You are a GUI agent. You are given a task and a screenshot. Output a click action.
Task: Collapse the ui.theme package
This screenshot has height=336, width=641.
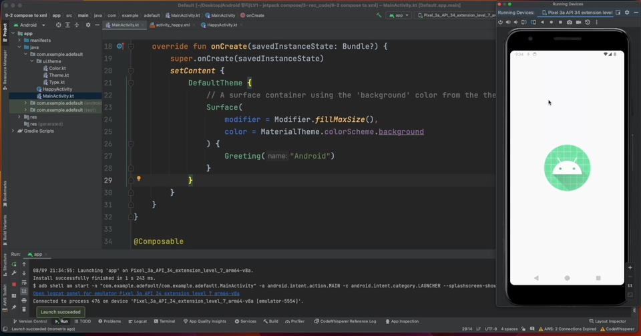pos(32,61)
